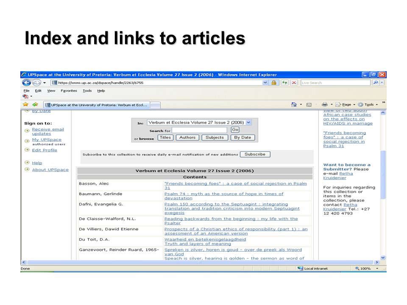Image resolution: width=407 pixels, height=305 pixels.
Task: Click the PDF converter toolbar icon
Action: click(x=25, y=97)
